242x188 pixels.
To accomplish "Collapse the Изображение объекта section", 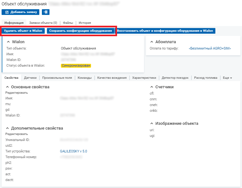I will [152, 124].
